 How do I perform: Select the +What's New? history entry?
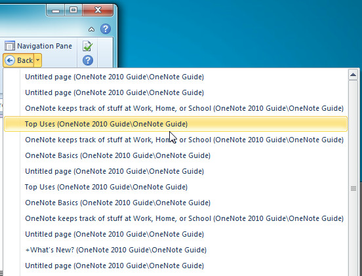(176, 250)
